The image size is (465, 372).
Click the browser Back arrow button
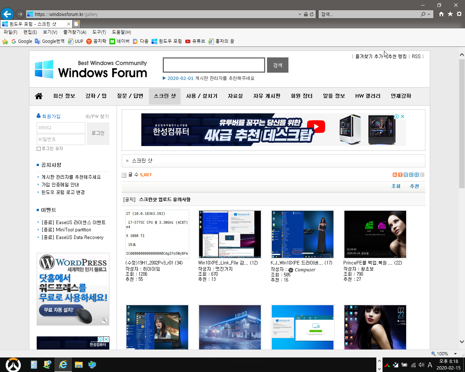point(7,14)
